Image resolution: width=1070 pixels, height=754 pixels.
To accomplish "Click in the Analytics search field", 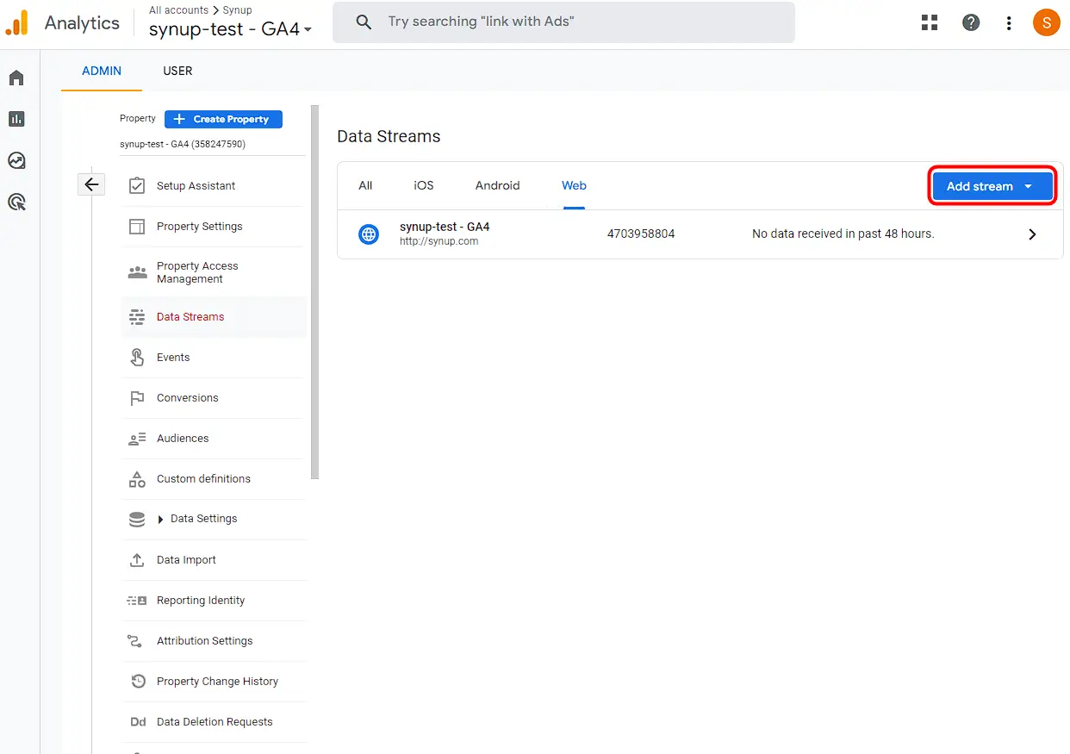I will [x=563, y=22].
